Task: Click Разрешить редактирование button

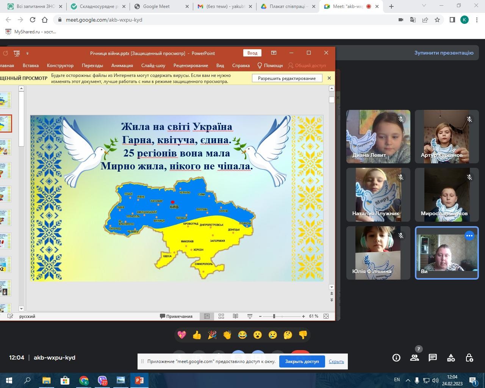Action: tap(287, 78)
